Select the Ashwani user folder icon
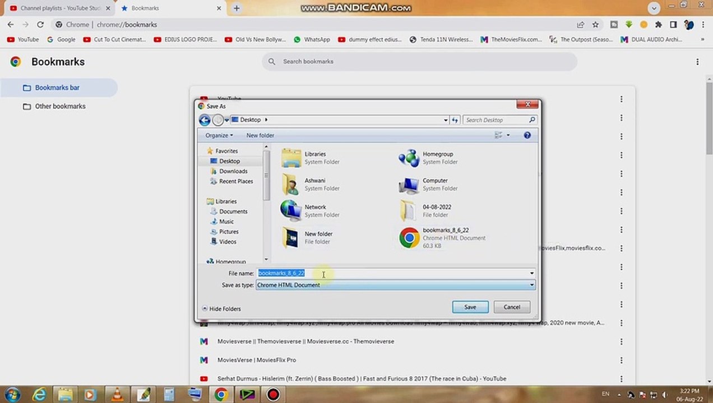 coord(290,184)
